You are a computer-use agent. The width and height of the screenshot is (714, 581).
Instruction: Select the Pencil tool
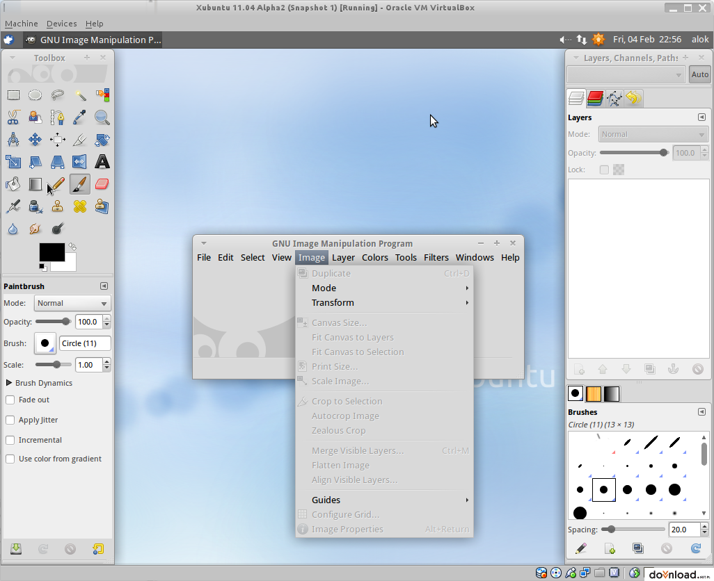coord(57,184)
